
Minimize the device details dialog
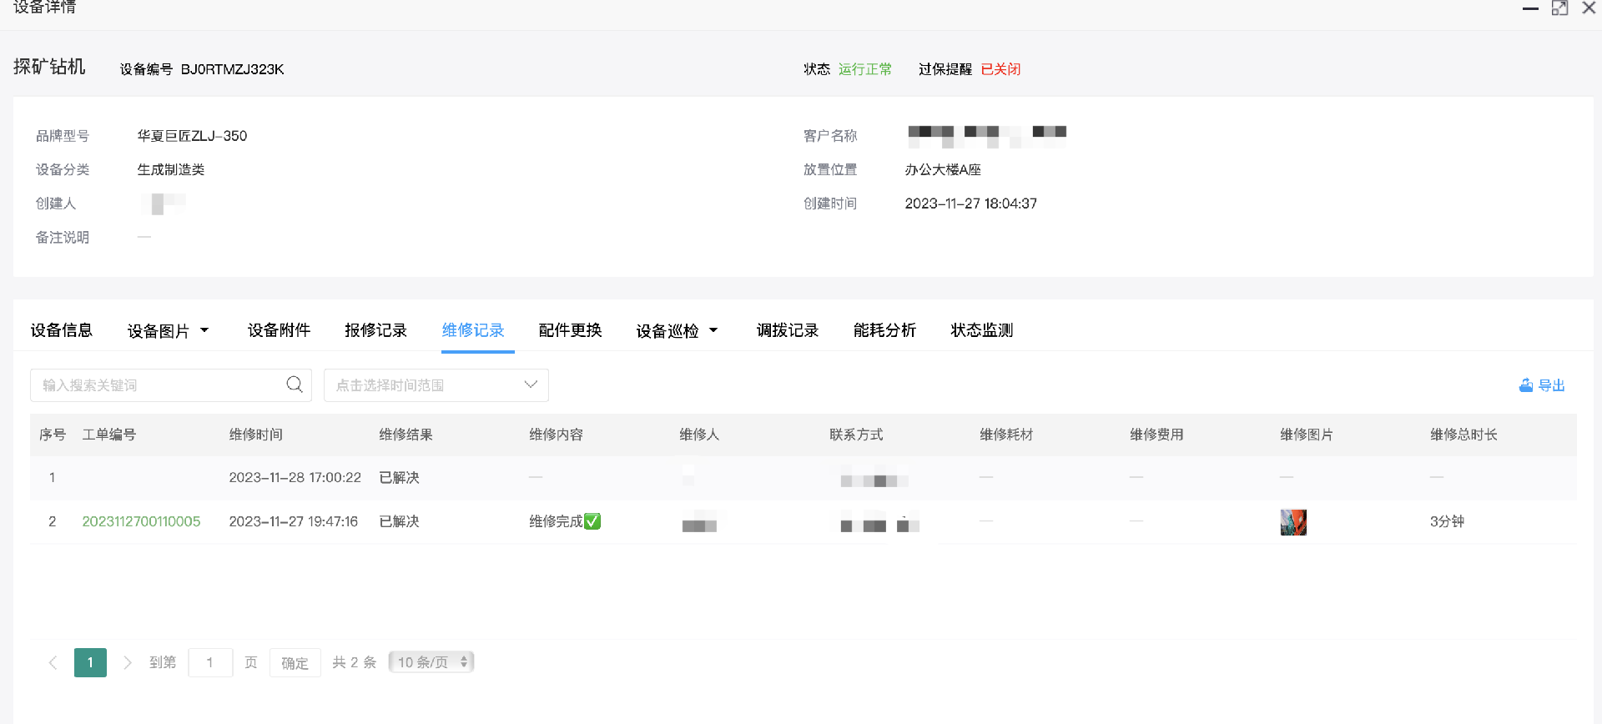click(x=1530, y=8)
